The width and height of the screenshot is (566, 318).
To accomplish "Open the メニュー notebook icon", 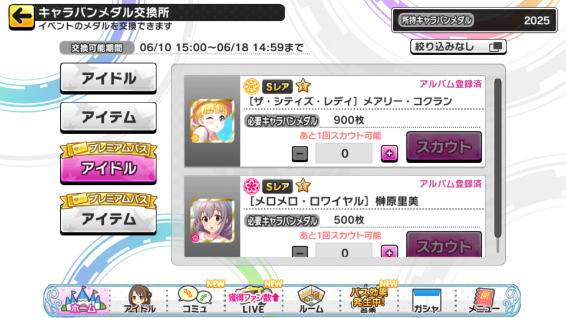I will [x=483, y=300].
